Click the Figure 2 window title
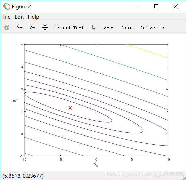The image size is (186, 180). 22,6
